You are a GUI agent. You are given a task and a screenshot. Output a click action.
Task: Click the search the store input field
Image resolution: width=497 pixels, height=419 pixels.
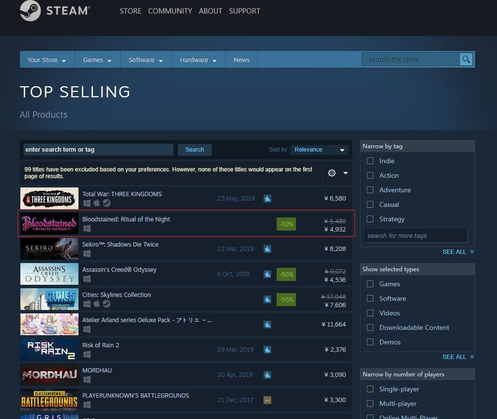point(411,60)
